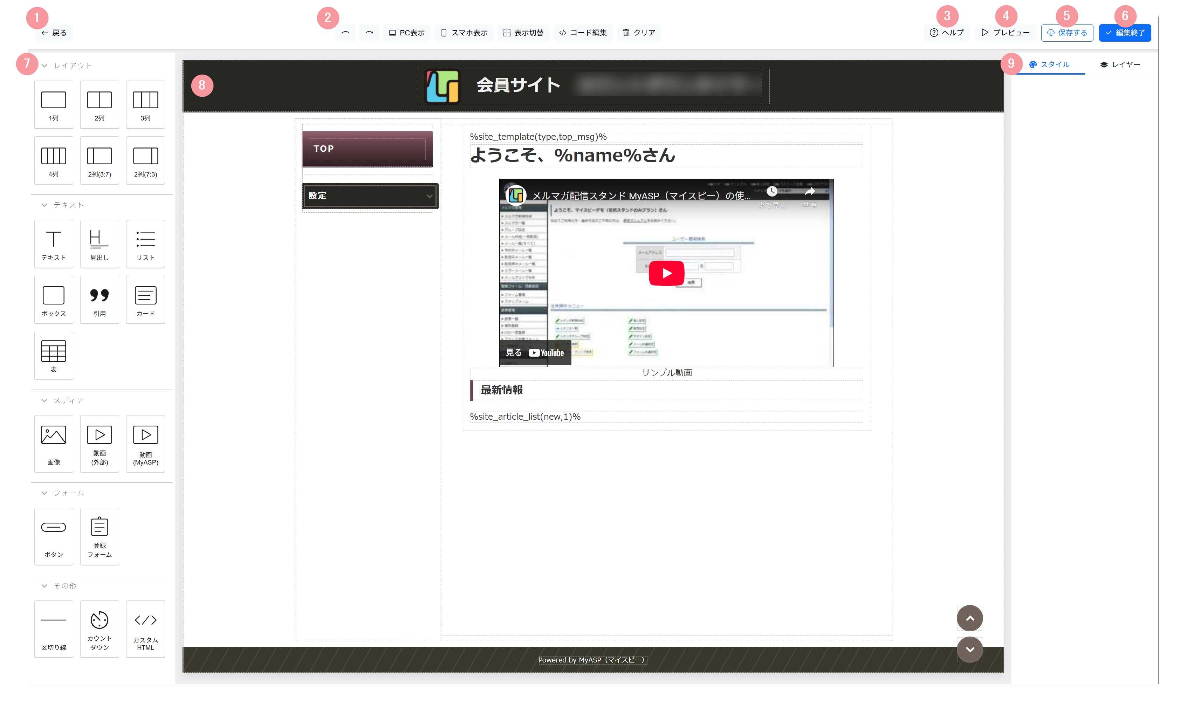Add a カスタムHTML block

tap(145, 629)
